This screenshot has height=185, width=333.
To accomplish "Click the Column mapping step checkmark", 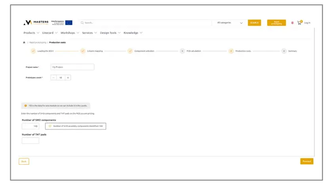I will tap(83, 51).
